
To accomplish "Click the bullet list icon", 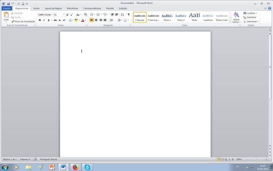I will [x=91, y=15].
